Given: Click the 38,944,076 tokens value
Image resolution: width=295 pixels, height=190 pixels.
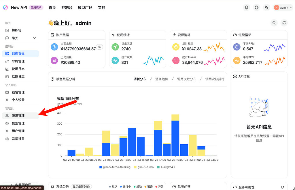Looking at the screenshot, I should click(x=192, y=63).
